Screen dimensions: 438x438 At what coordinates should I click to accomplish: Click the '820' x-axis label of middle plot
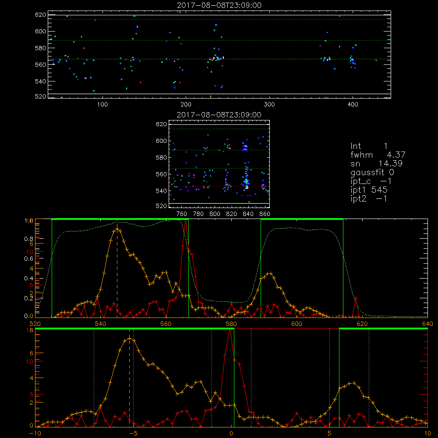click(232, 214)
